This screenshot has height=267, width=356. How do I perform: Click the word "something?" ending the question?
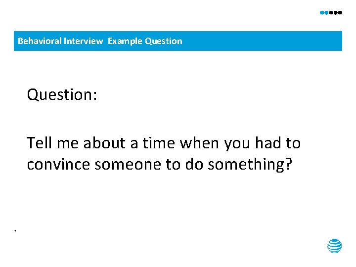(x=250, y=165)
